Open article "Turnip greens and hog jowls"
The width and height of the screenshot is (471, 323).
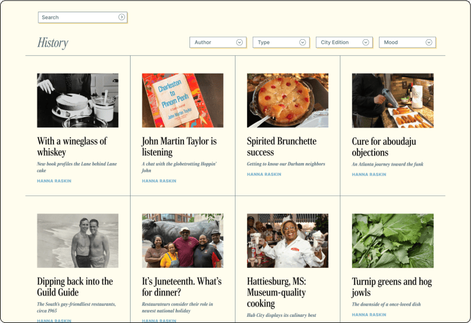point(392,287)
